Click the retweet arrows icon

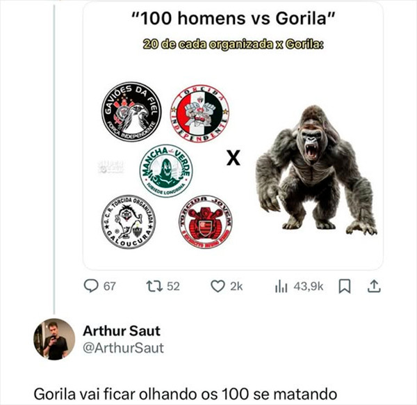pyautogui.click(x=154, y=286)
